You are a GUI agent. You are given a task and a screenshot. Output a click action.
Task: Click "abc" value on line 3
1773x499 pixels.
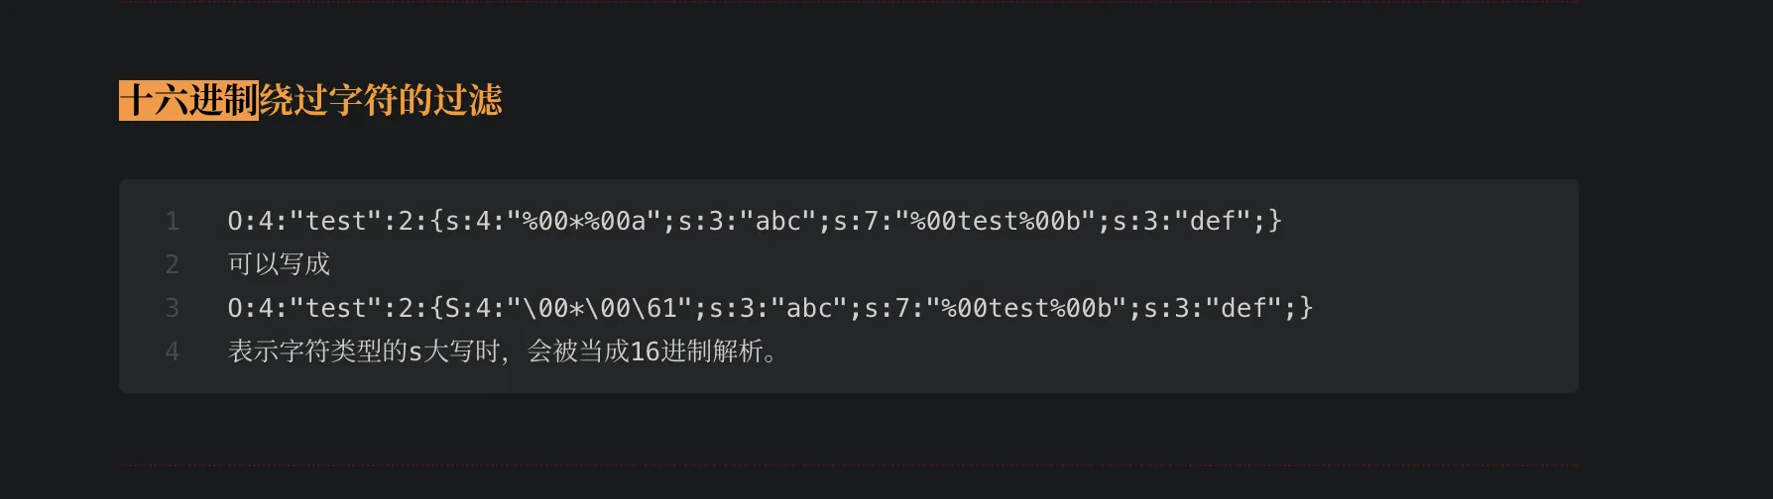point(809,308)
